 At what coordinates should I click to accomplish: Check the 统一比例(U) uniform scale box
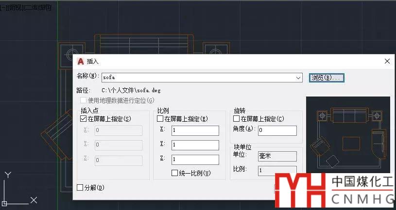174,173
